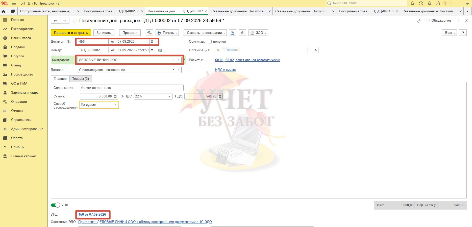
Task: Check the Оригинал получен checkbox
Action: pyautogui.click(x=210, y=42)
